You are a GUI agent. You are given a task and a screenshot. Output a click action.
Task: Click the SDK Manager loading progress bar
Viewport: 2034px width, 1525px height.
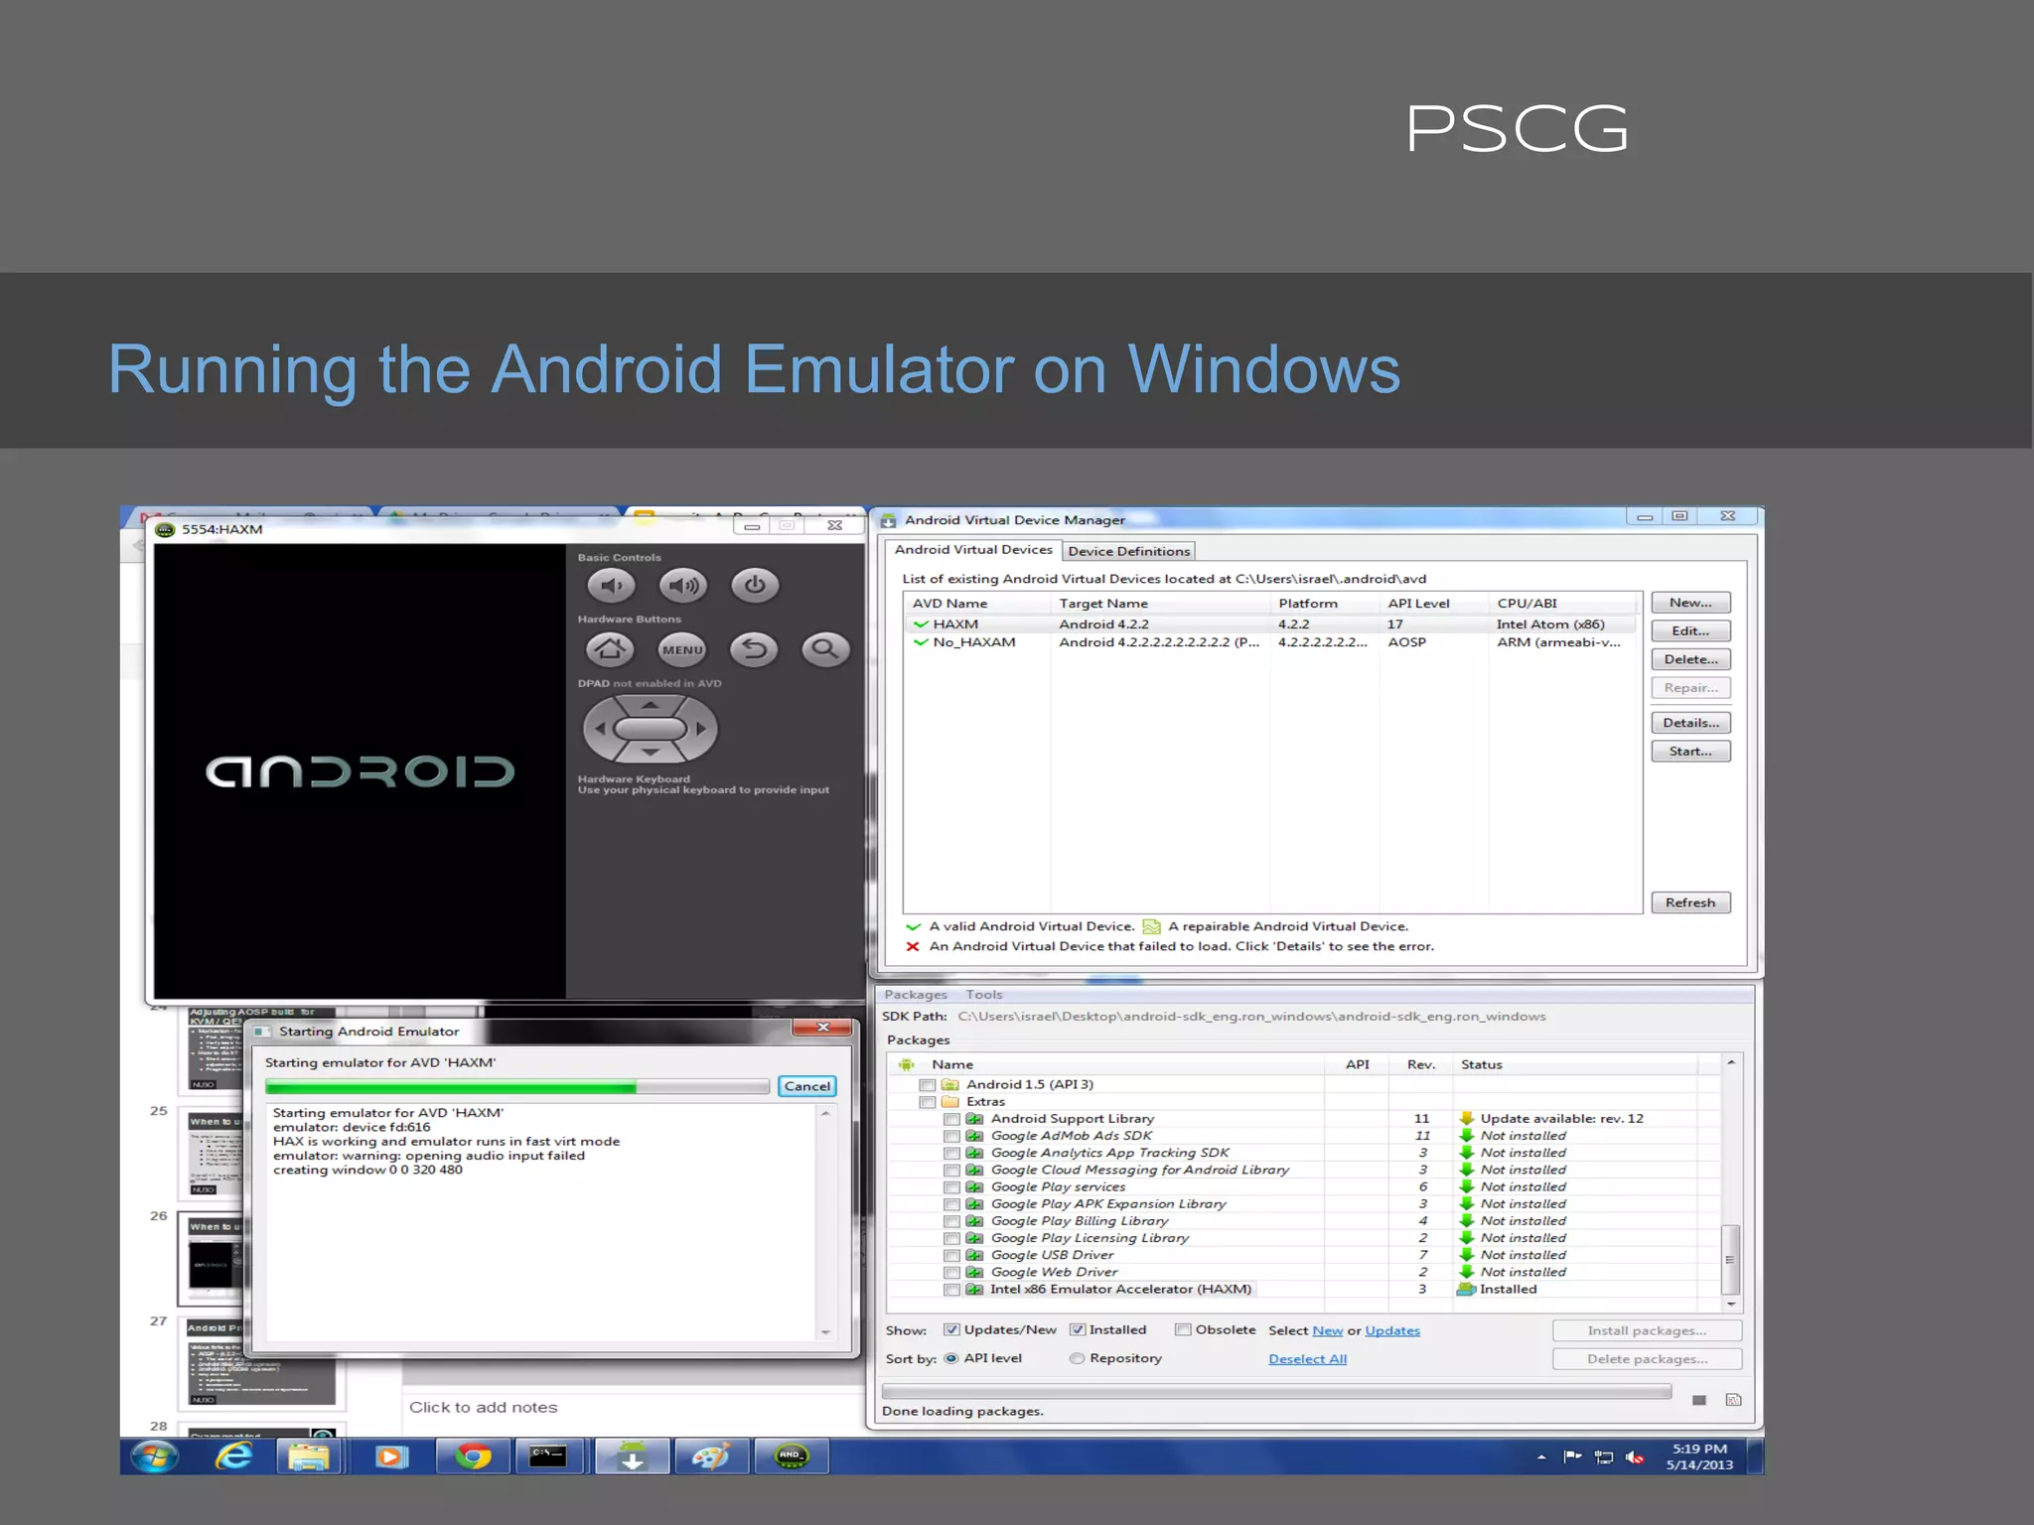click(x=1276, y=1392)
